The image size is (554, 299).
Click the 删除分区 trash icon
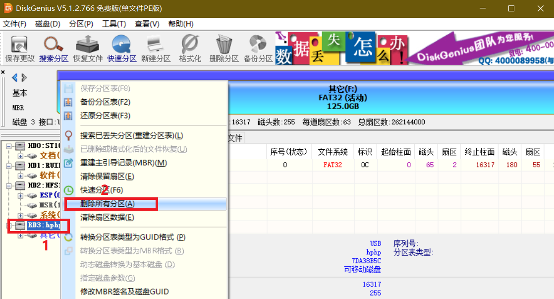point(224,49)
